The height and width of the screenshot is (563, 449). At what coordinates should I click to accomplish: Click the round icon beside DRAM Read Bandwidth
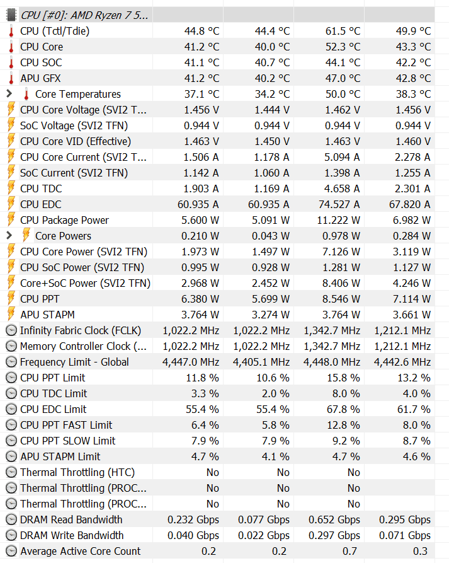pyautogui.click(x=11, y=519)
